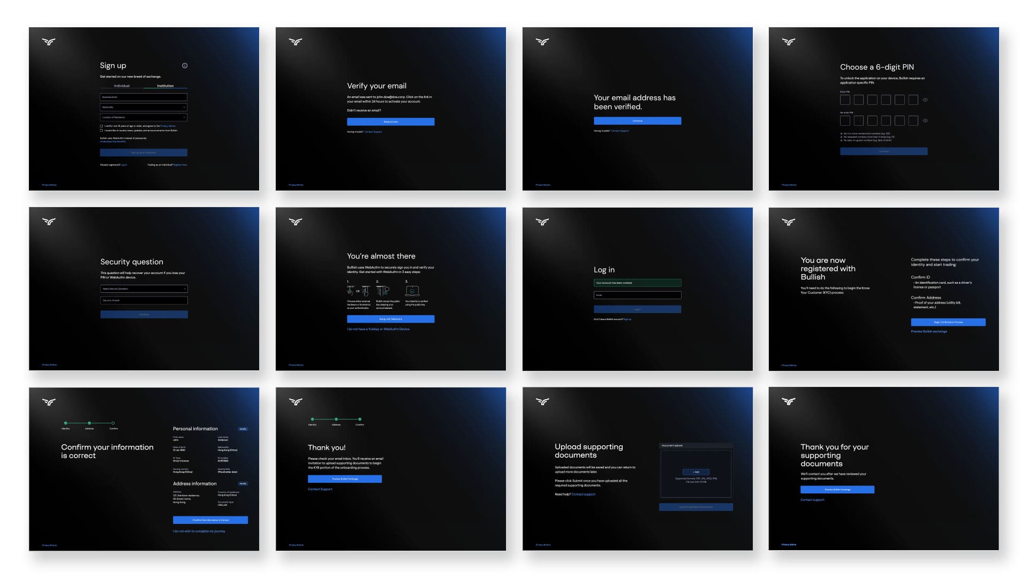Open the Nationality dropdown
This screenshot has height=578, width=1028.
(143, 107)
